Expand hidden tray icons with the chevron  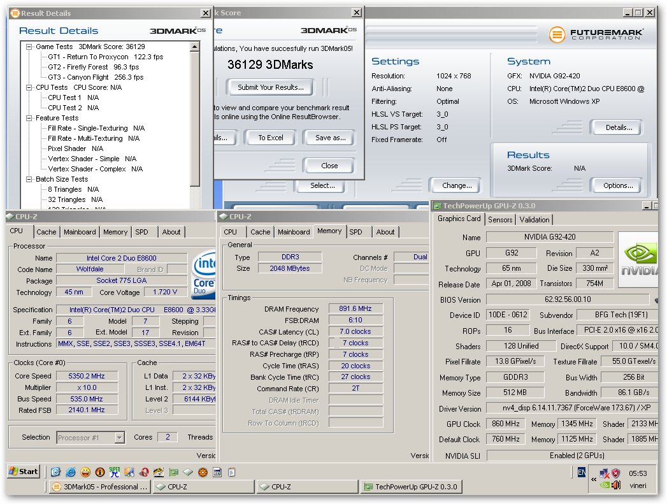click(x=593, y=479)
